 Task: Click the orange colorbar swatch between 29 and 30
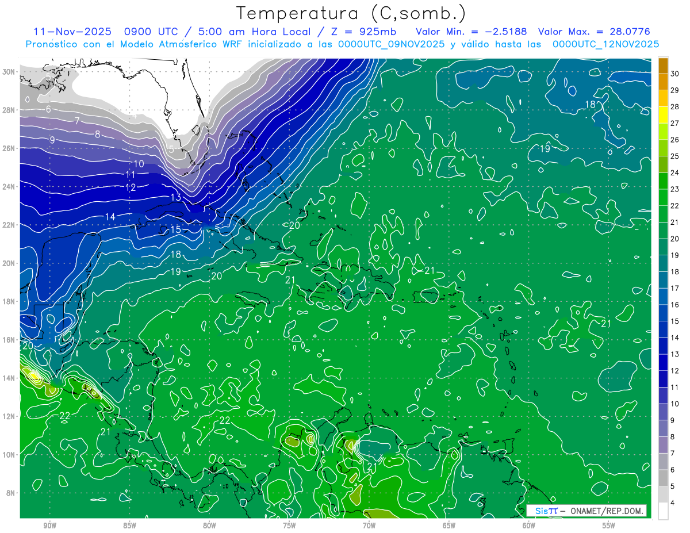[663, 82]
